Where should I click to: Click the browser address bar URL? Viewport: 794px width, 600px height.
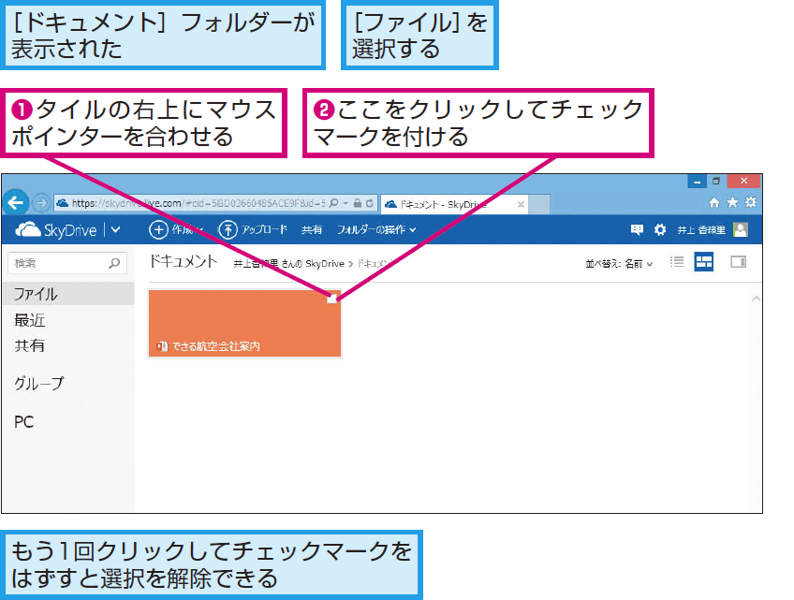198,203
